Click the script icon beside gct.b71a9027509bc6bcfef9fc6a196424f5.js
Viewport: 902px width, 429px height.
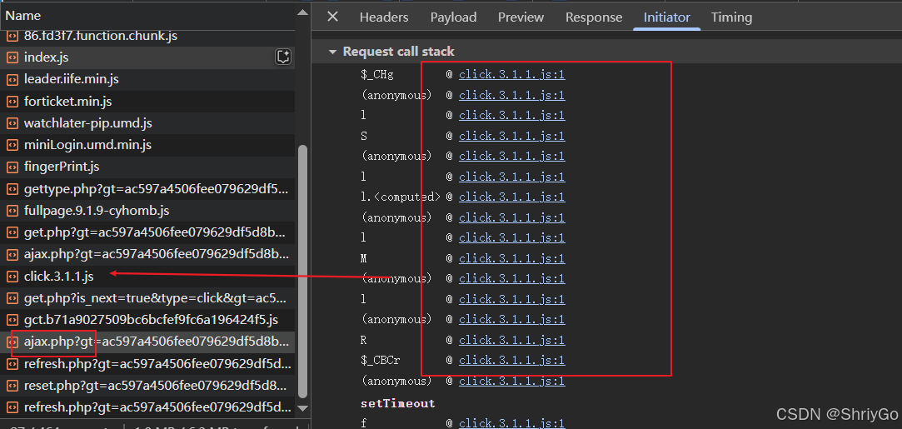[x=12, y=321]
